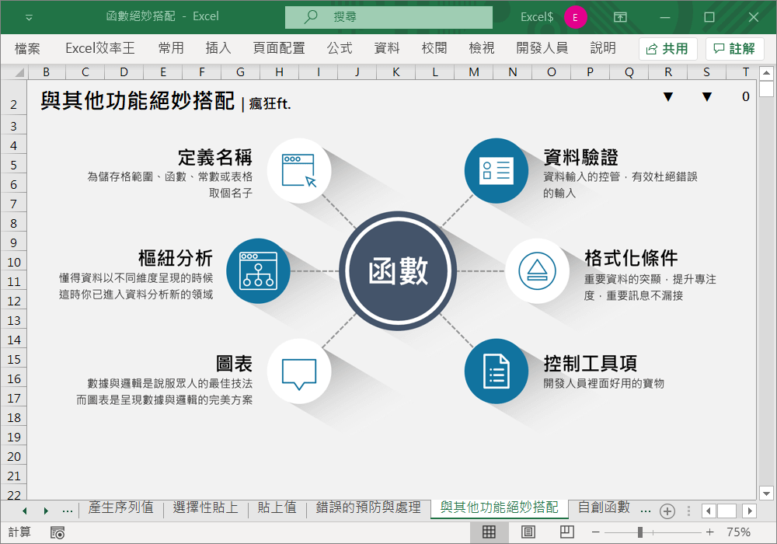Open the Quick Access Toolbar customize dropdown
777x544 pixels.
coord(29,16)
